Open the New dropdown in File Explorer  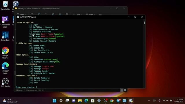coord(21,14)
